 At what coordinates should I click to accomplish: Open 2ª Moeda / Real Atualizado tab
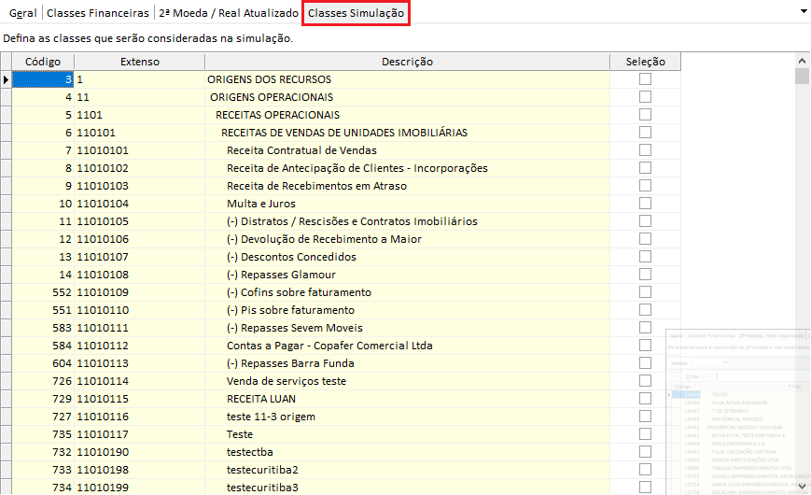[x=228, y=14]
